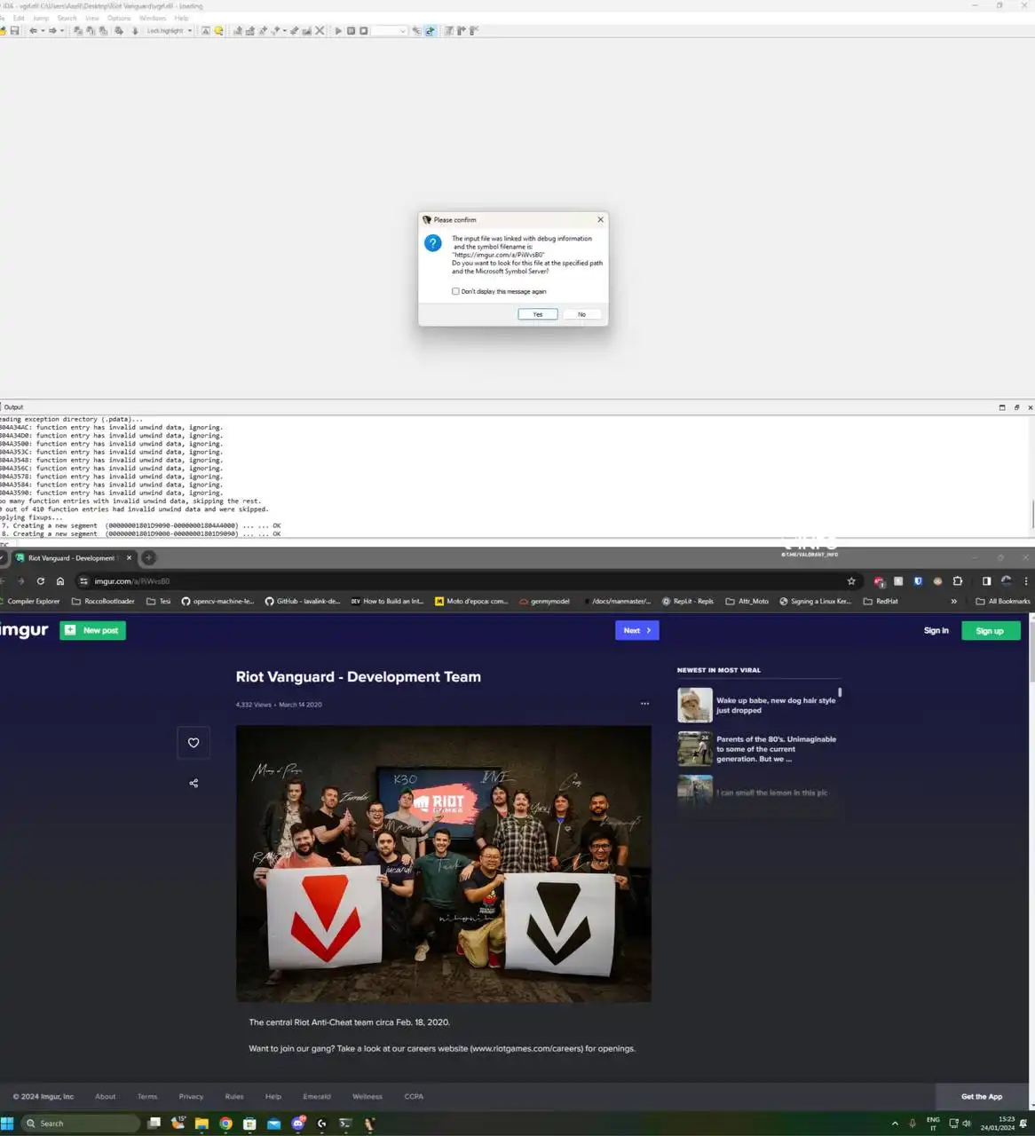This screenshot has width=1035, height=1136.
Task: Open Chrome extensions puzzle icon
Action: [x=957, y=581]
